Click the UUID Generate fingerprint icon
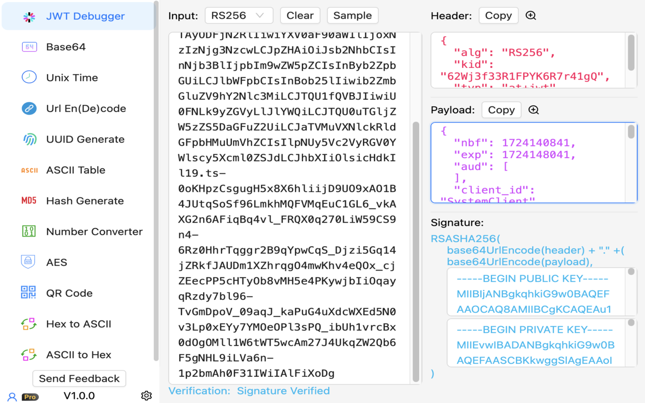 point(29,140)
